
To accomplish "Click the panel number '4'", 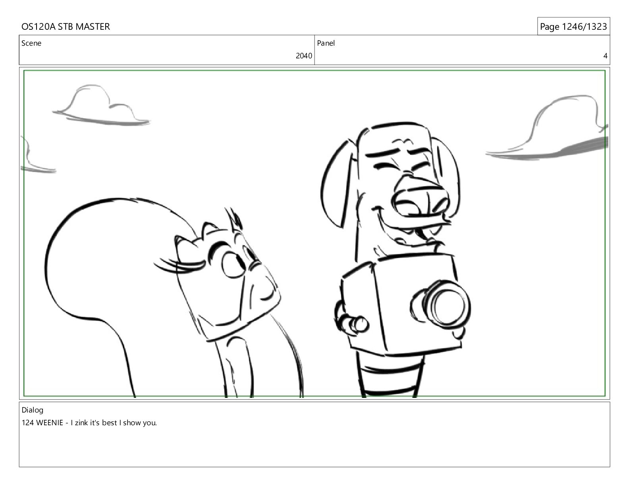I will tap(605, 56).
